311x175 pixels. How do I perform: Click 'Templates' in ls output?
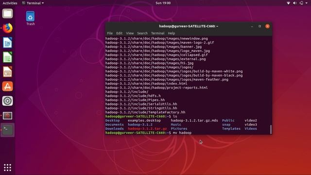231,128
